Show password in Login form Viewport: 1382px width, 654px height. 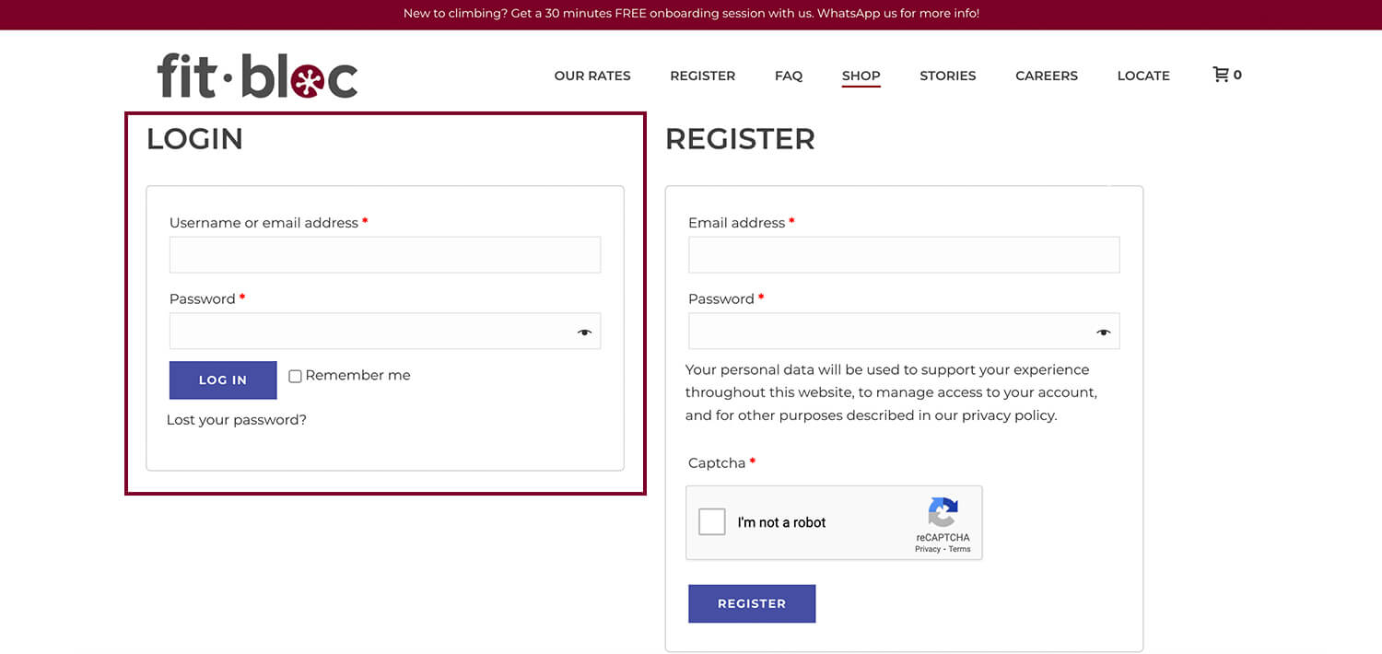(584, 333)
